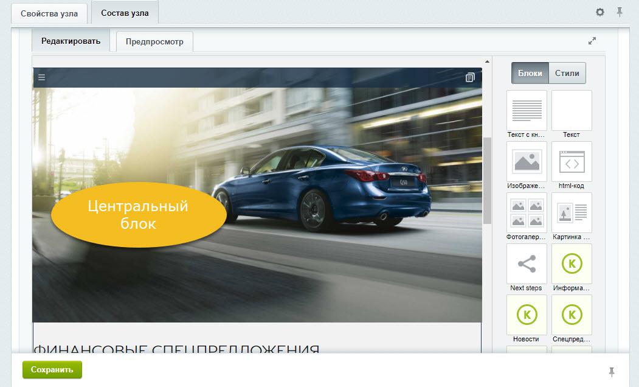Screen dimensions: 639x387
Task: Expand editor to fullscreen via arrows icon
Action: [592, 41]
